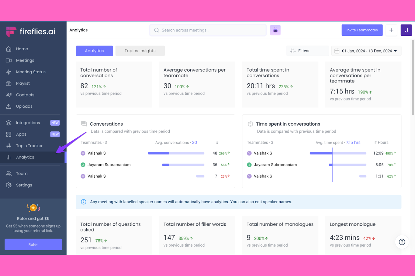
Task: Open the Playlist panel
Action: pos(23,83)
